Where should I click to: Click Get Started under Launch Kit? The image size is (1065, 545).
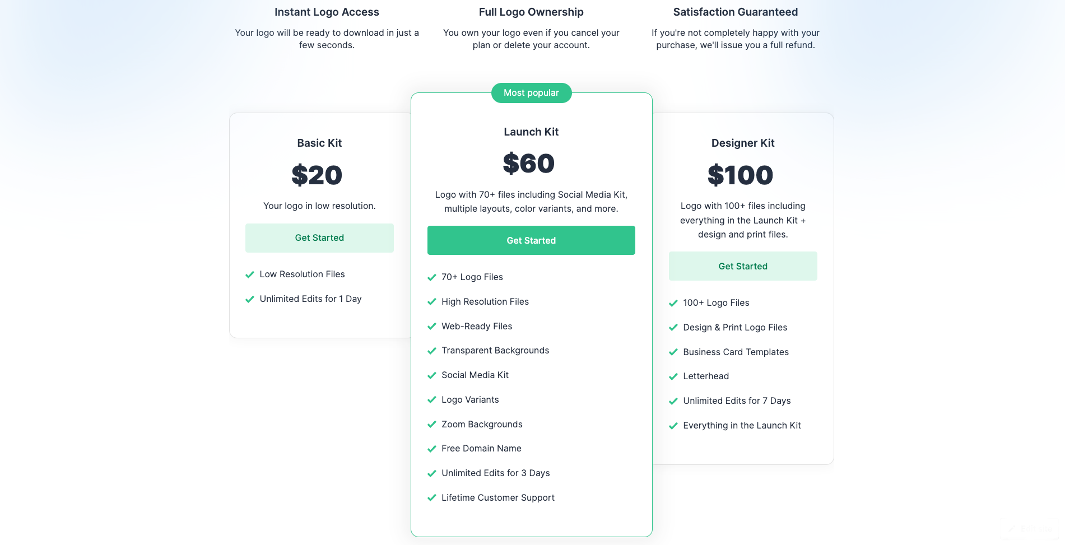click(531, 240)
